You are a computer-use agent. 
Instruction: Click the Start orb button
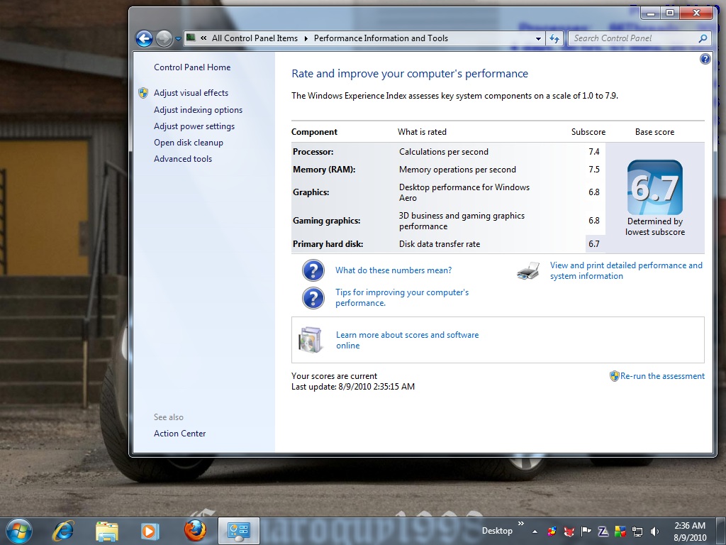[x=18, y=530]
